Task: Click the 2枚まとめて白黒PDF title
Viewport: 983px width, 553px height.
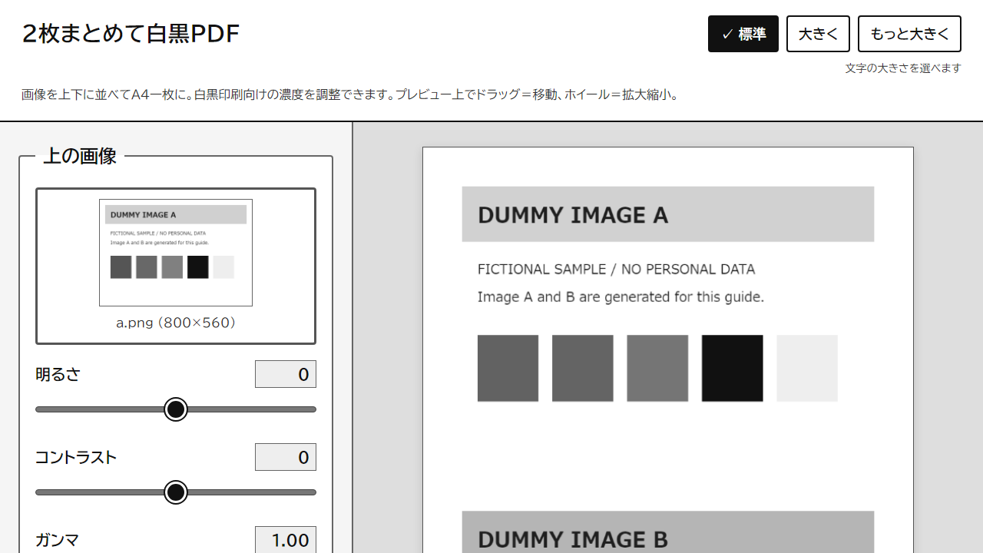Action: coord(131,34)
